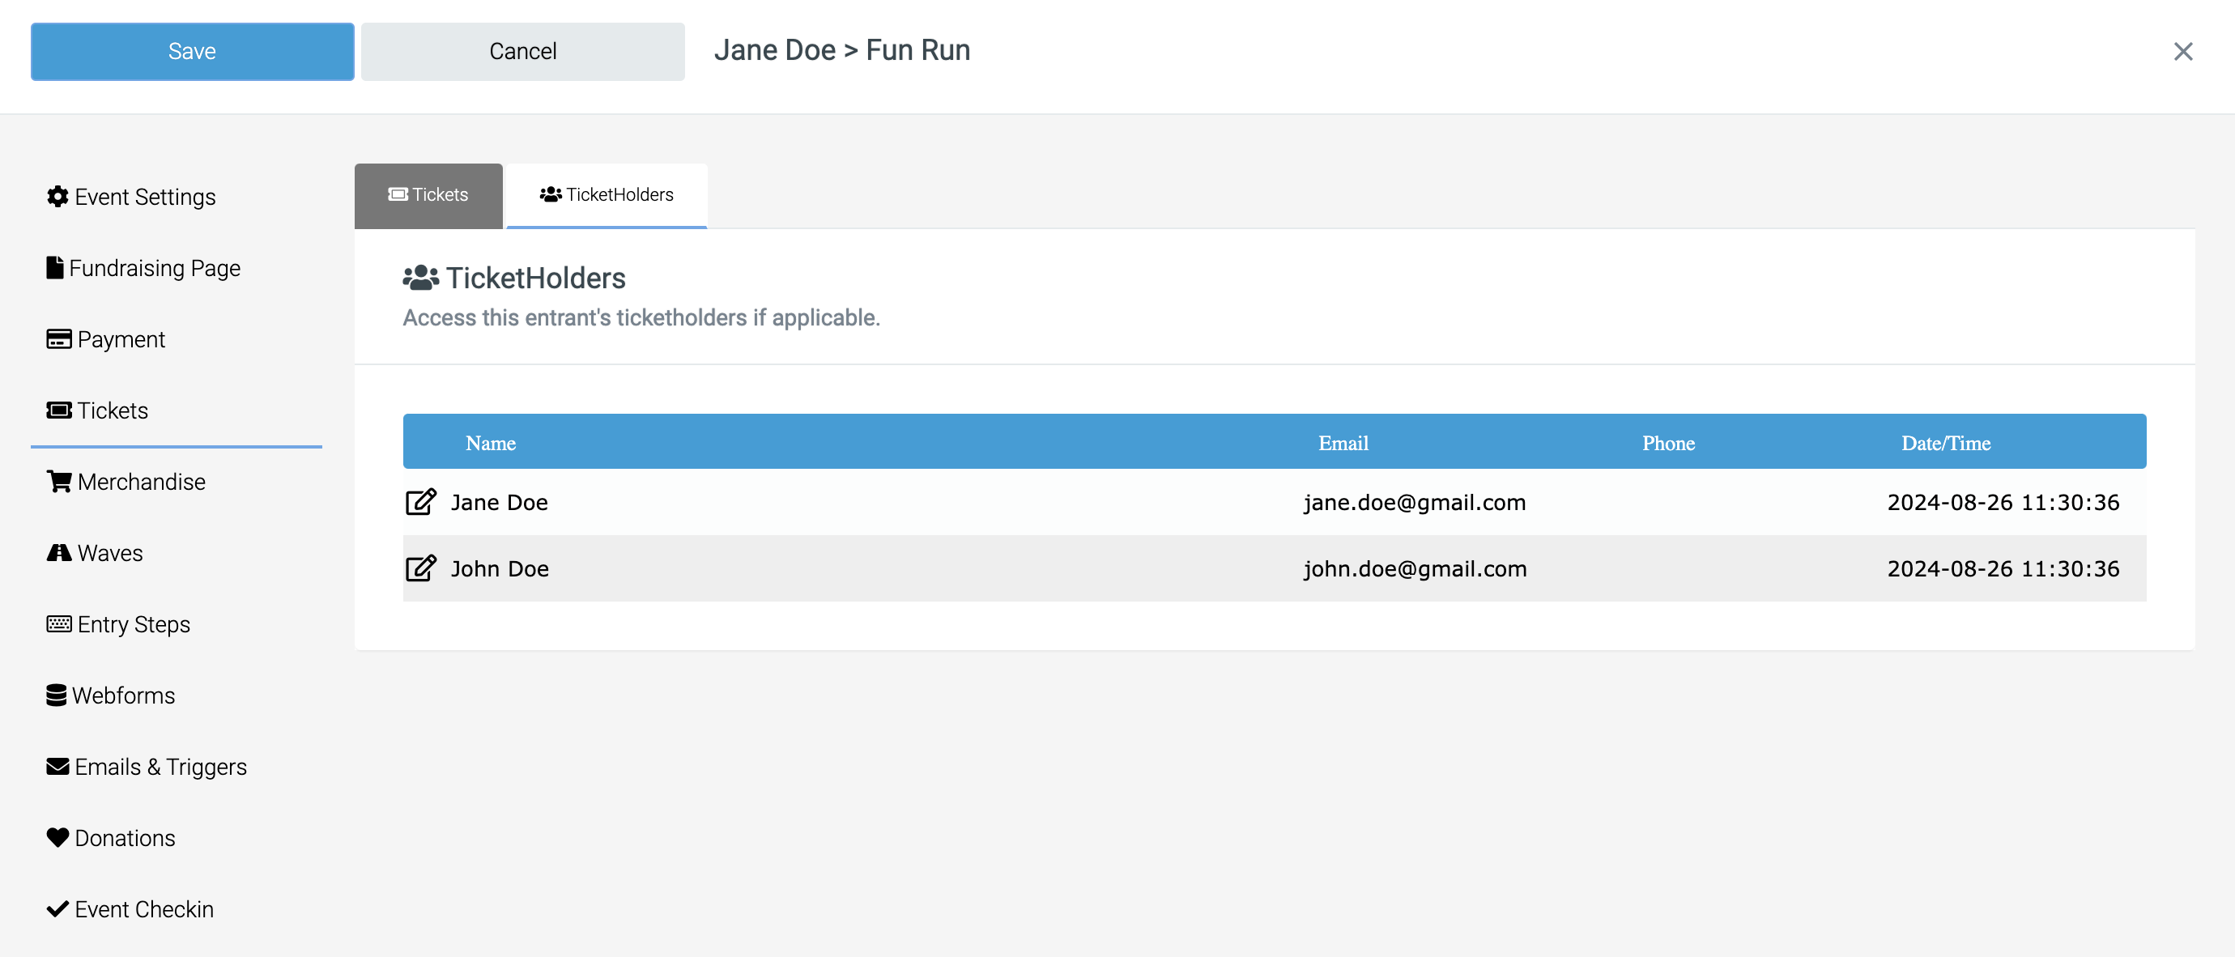The height and width of the screenshot is (957, 2235).
Task: Click the Event Checkin checkmark icon
Action: tap(57, 908)
